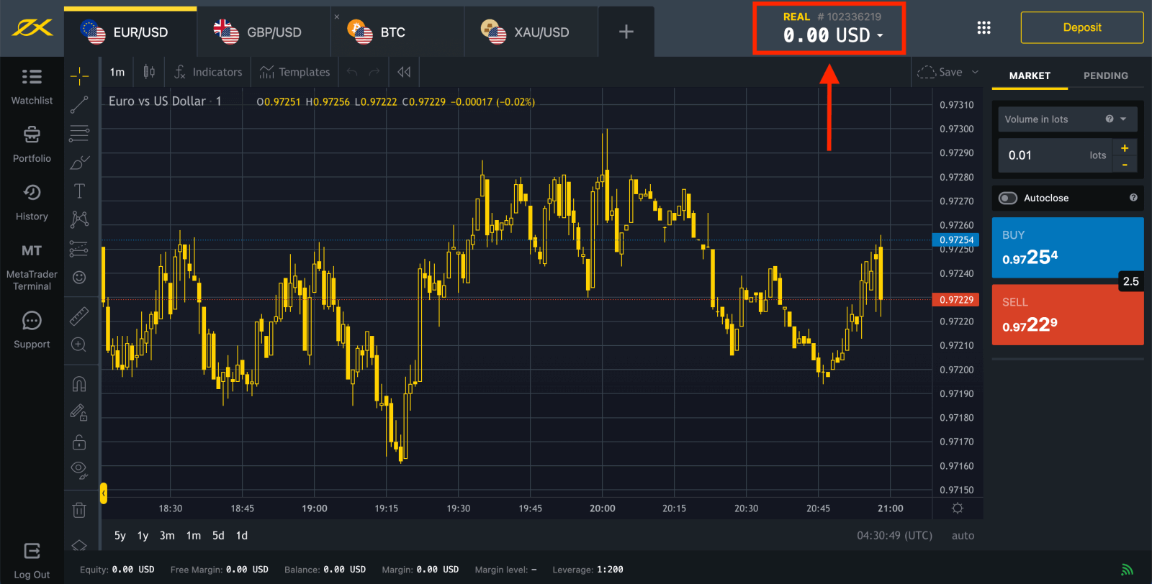Switch to the PENDING tab
The height and width of the screenshot is (584, 1152).
tap(1105, 76)
